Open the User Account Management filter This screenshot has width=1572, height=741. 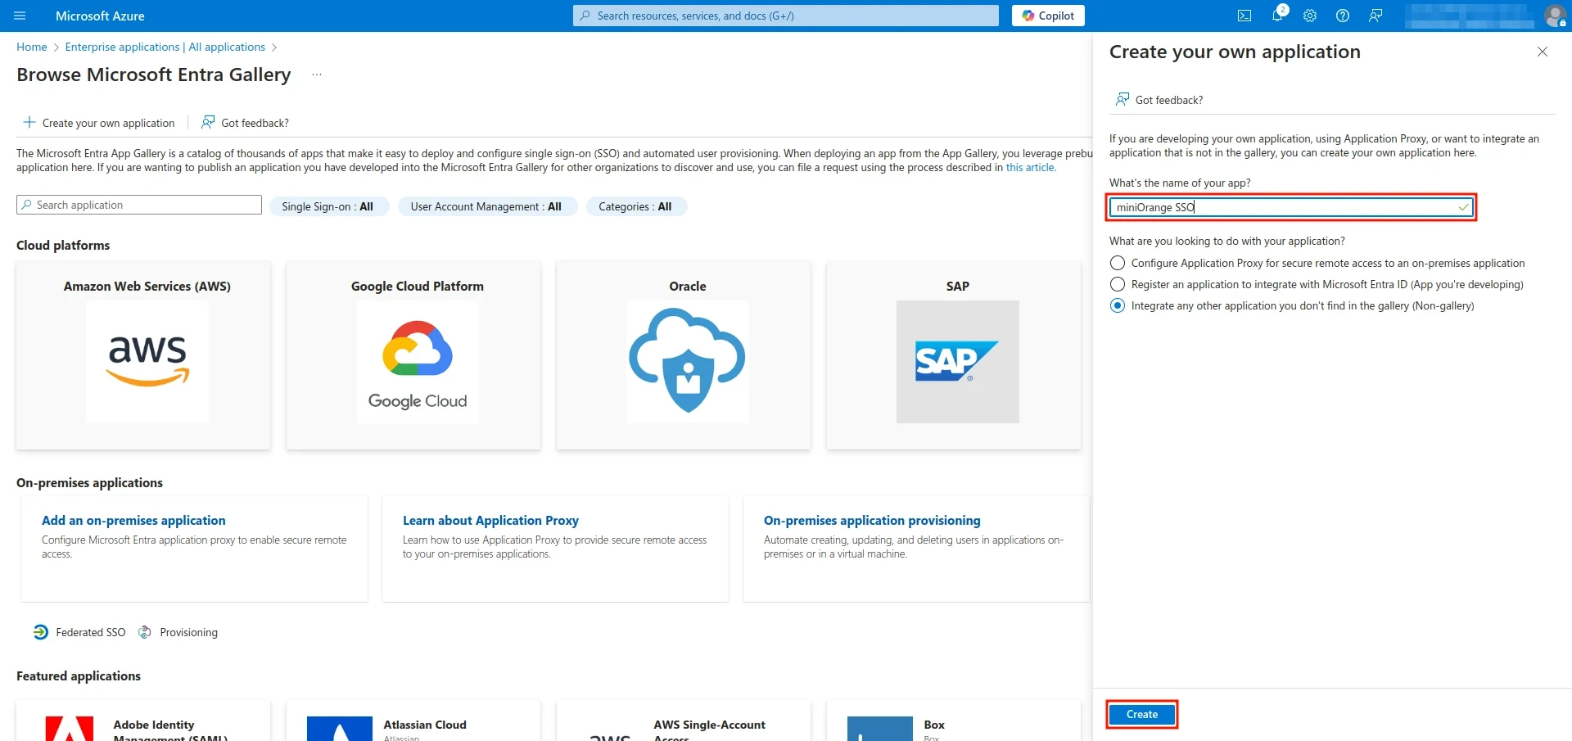[487, 206]
